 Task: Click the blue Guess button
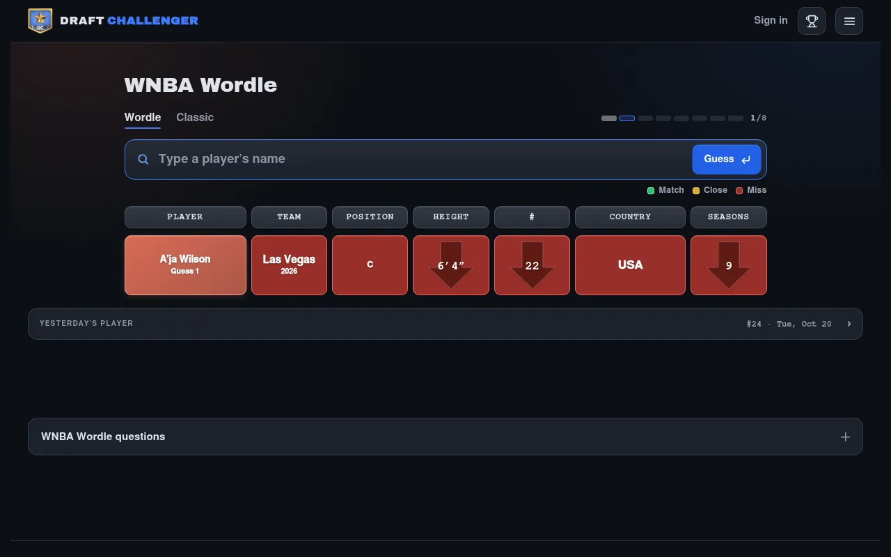coord(727,159)
